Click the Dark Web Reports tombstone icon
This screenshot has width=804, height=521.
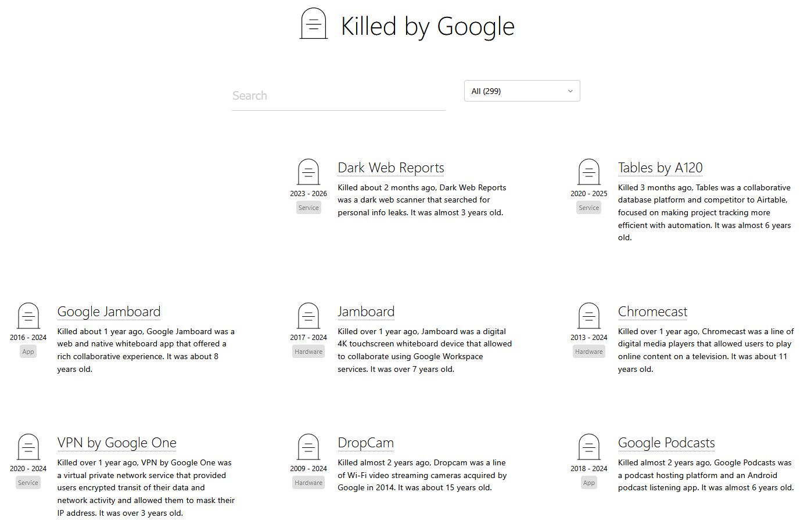(x=308, y=172)
